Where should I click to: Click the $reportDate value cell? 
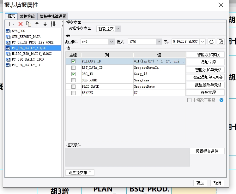[x=160, y=86]
